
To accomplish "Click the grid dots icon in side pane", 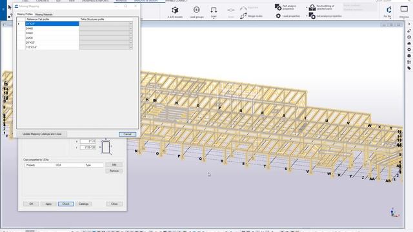I will click(x=409, y=62).
